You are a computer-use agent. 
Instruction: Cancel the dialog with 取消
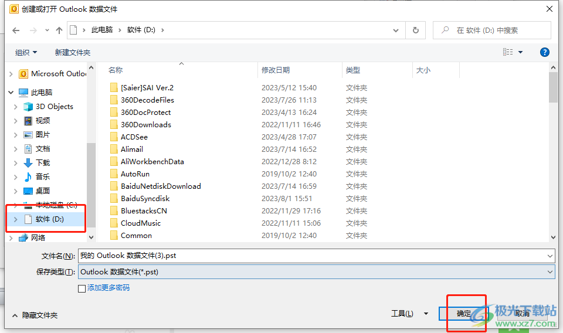(523, 314)
